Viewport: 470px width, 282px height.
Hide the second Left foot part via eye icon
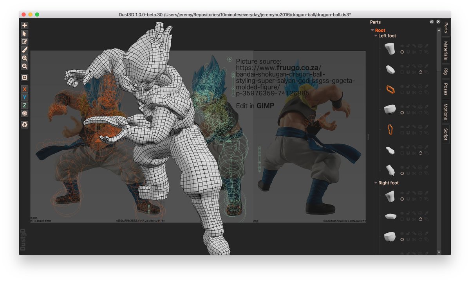pyautogui.click(x=402, y=66)
